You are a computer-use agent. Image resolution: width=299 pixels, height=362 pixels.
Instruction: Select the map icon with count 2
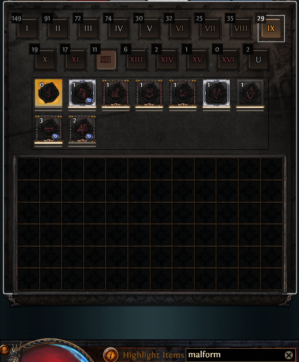tap(82, 129)
